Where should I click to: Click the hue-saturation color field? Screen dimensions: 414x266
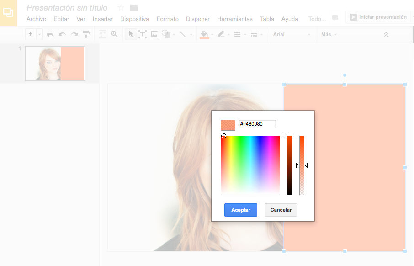pyautogui.click(x=250, y=165)
